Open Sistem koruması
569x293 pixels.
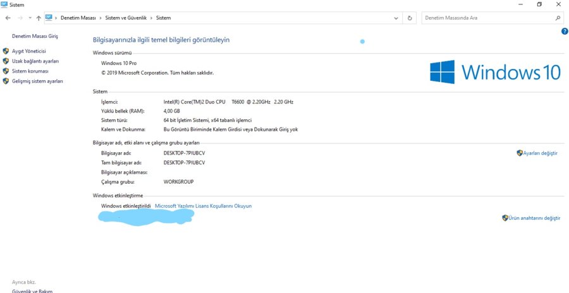pyautogui.click(x=30, y=71)
